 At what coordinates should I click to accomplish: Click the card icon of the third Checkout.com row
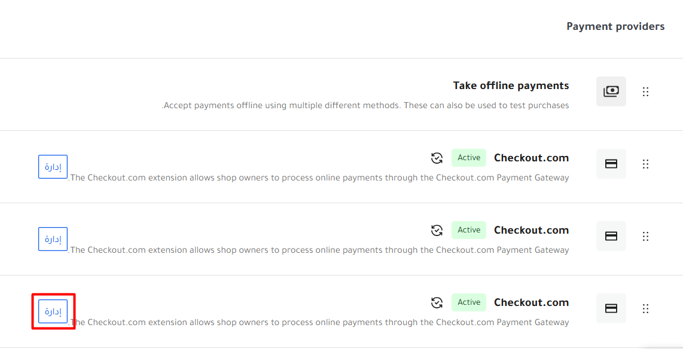click(611, 308)
